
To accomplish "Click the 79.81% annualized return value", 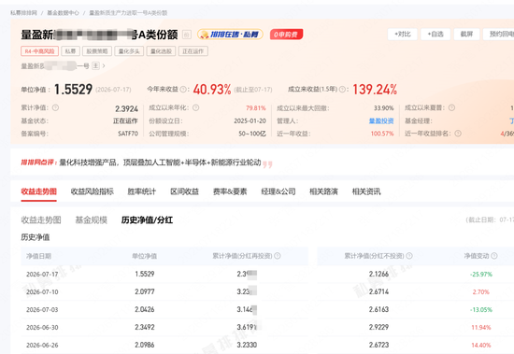I will click(x=256, y=107).
